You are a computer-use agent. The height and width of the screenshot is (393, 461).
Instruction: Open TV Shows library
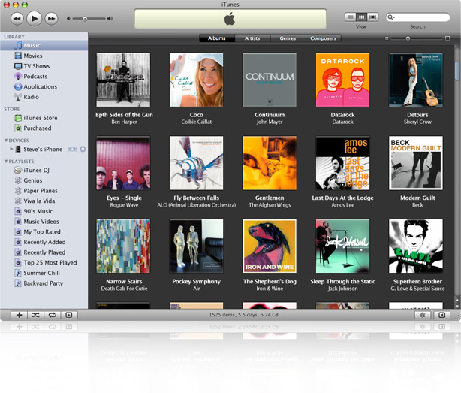coord(44,66)
